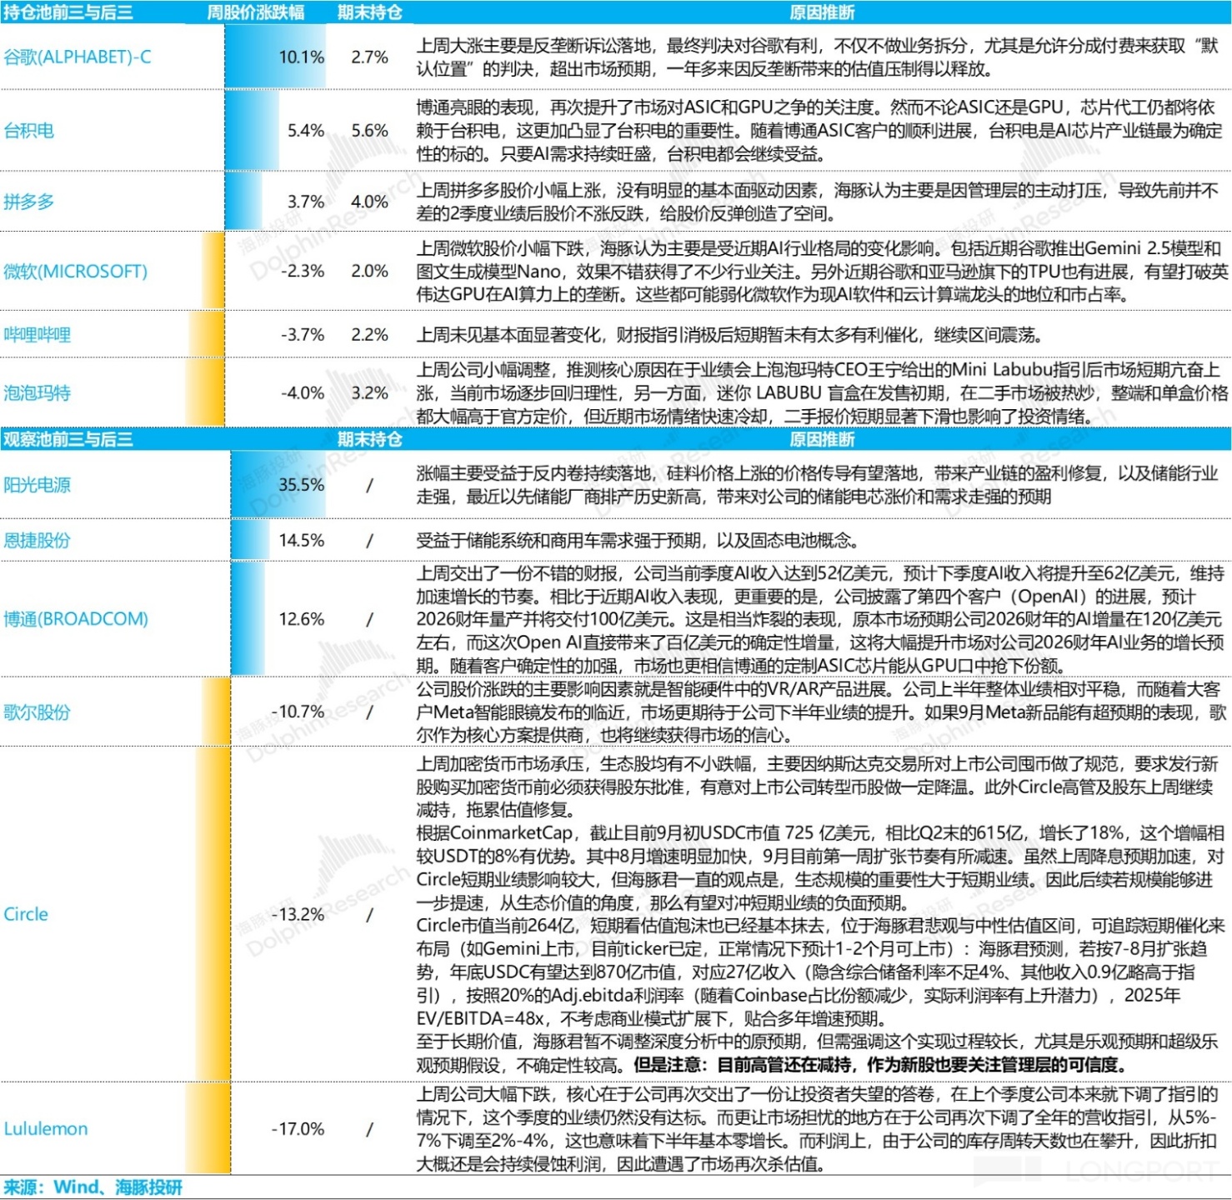
Task: Click the slash holding cell for 恩捷股份
Action: click(369, 540)
